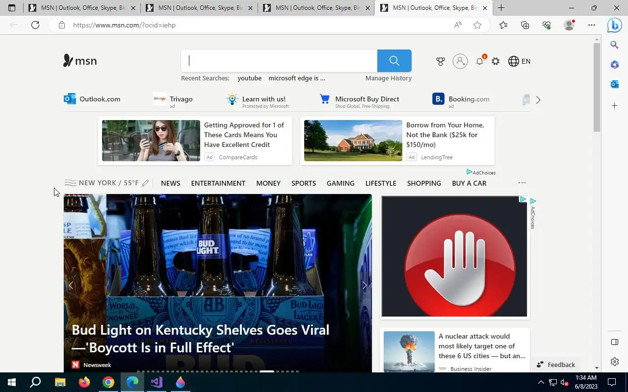The height and width of the screenshot is (392, 628).
Task: Click the MSN sign-in person icon
Action: pos(460,61)
